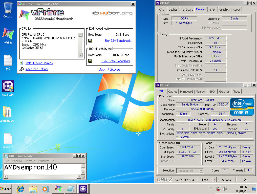Open the File menu in Blocco note
The image size is (257, 194).
tap(7, 161)
